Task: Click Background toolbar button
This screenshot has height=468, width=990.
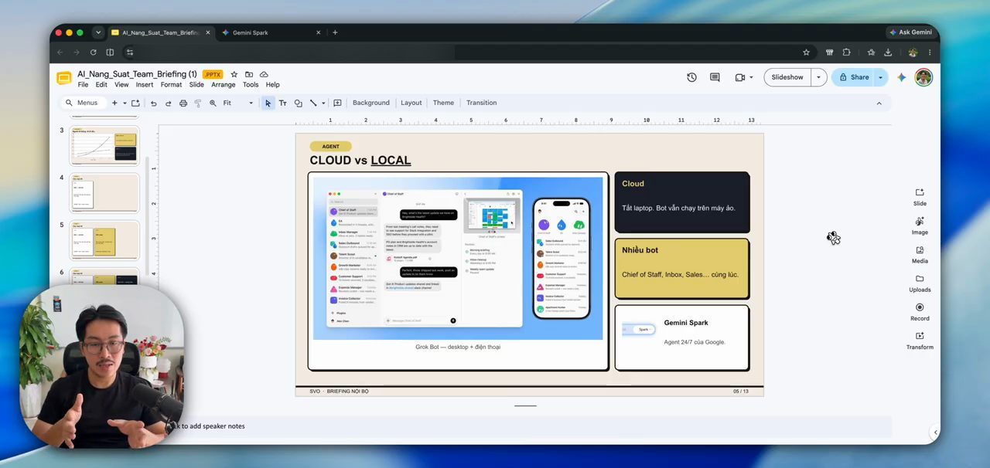Action: click(x=371, y=103)
